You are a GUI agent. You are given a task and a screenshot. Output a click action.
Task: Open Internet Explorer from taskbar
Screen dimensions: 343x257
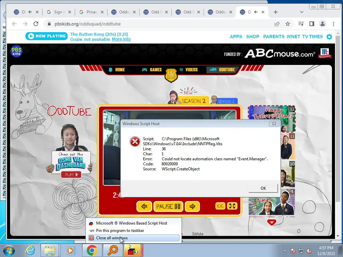[x=30, y=250]
